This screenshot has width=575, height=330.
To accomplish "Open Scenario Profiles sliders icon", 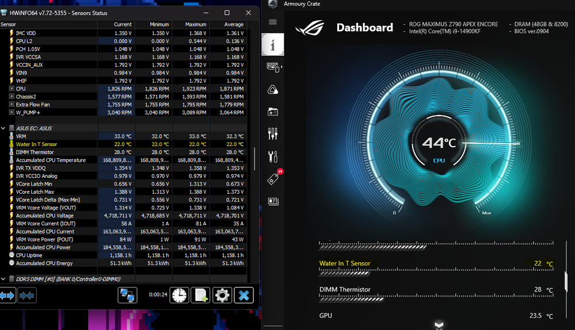I will (272, 134).
